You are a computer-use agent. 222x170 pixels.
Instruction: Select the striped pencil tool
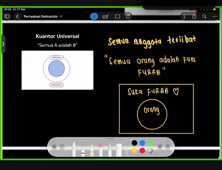coord(110,150)
